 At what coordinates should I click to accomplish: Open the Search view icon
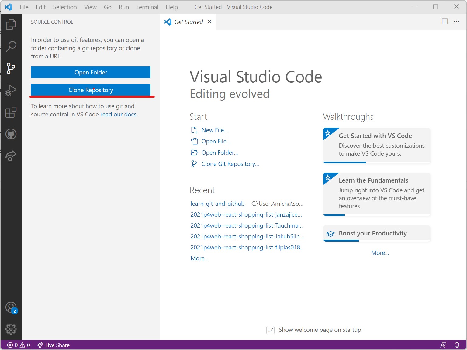coord(11,46)
